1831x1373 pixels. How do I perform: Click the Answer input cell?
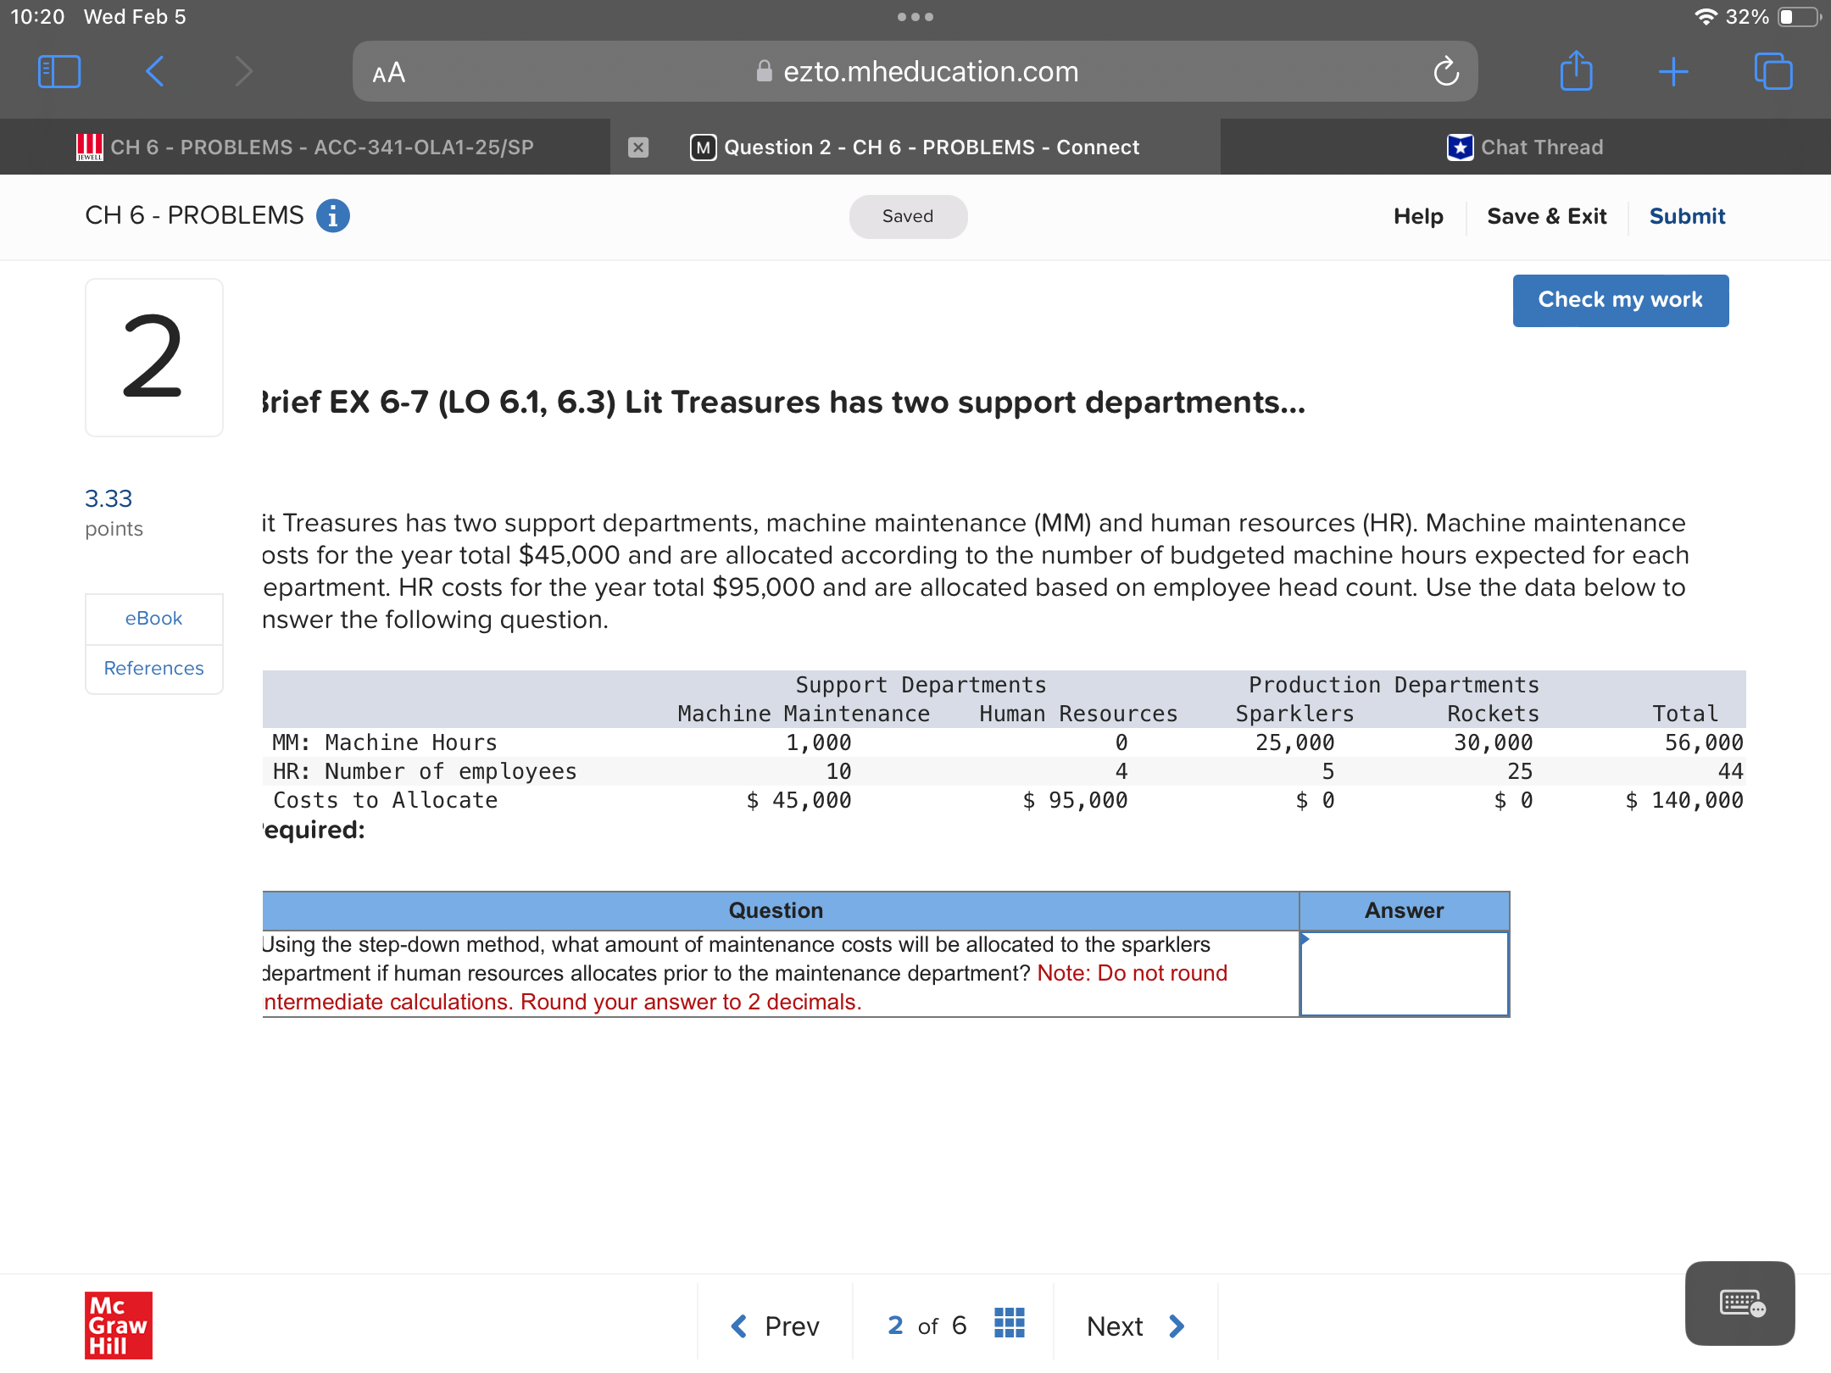click(x=1404, y=973)
